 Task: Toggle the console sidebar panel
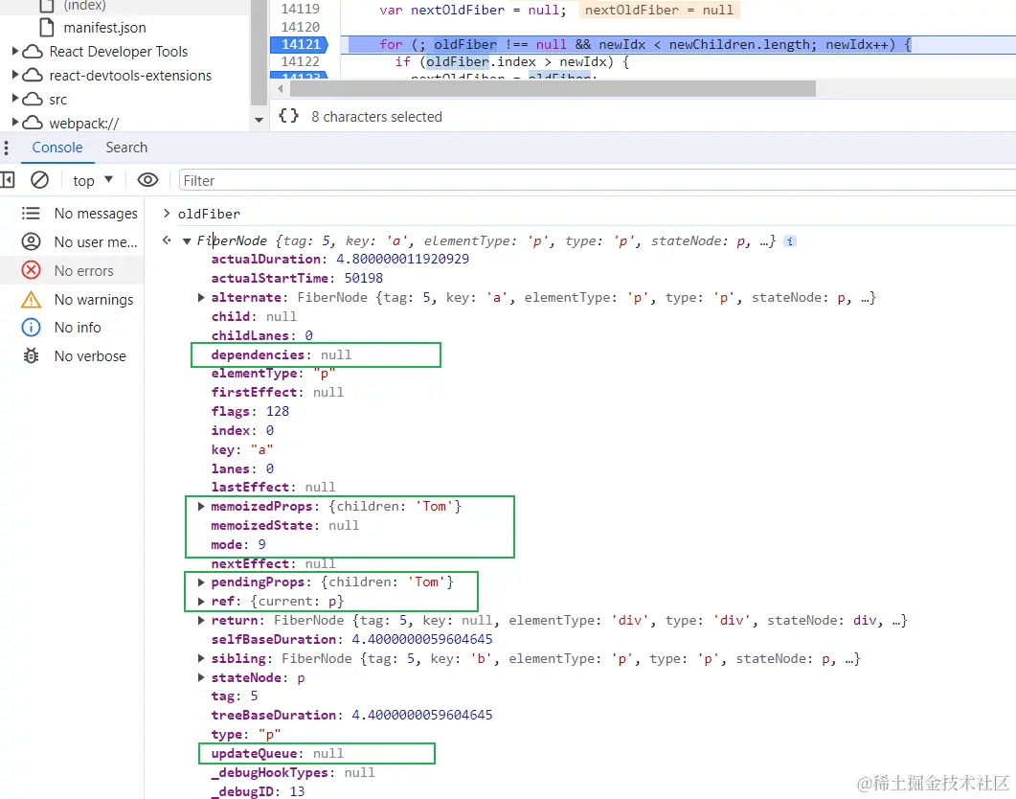[8, 180]
